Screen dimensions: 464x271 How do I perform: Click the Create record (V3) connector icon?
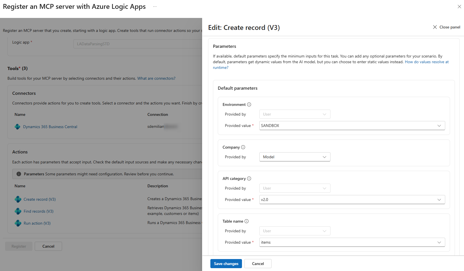click(18, 199)
